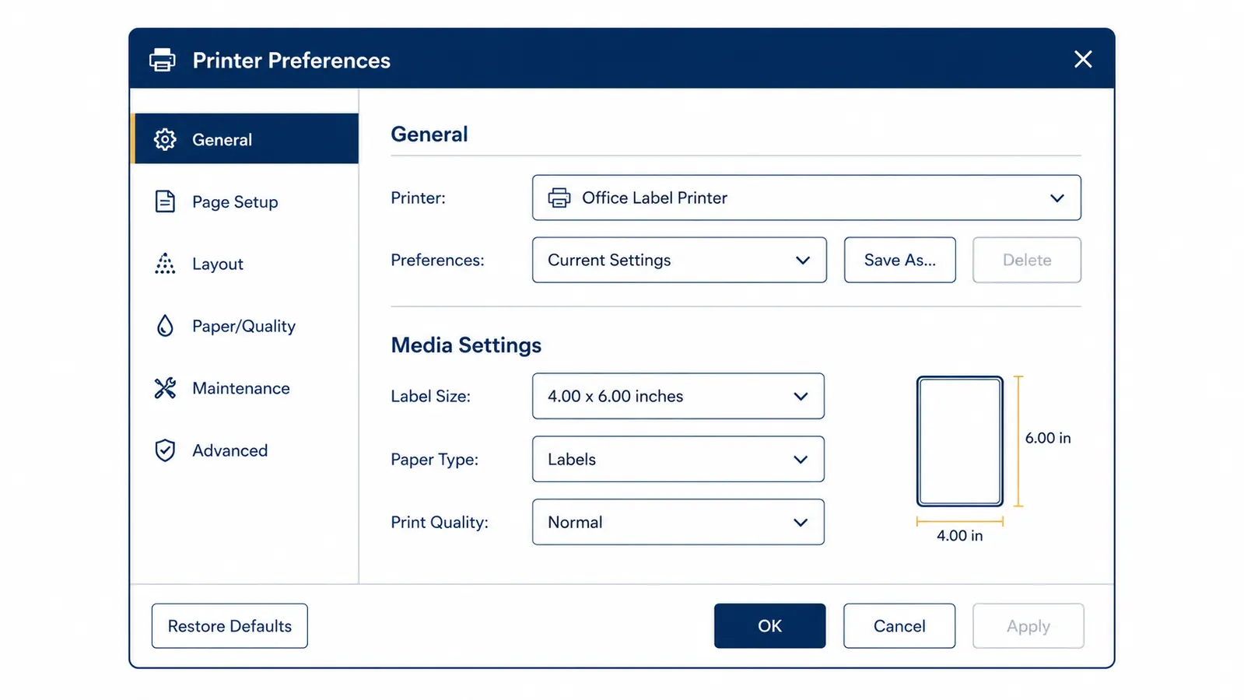Click the Label Size: field label
1244x700 pixels.
pyautogui.click(x=431, y=396)
